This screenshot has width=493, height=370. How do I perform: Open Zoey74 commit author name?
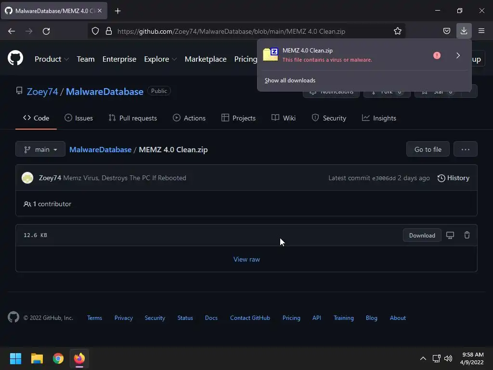pyautogui.click(x=50, y=178)
